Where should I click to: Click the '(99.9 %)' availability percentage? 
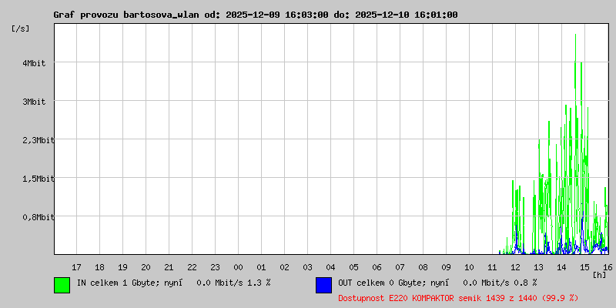coord(560,298)
